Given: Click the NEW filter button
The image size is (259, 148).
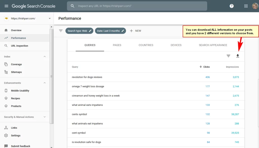Looking at the screenshot, I should 136,31.
